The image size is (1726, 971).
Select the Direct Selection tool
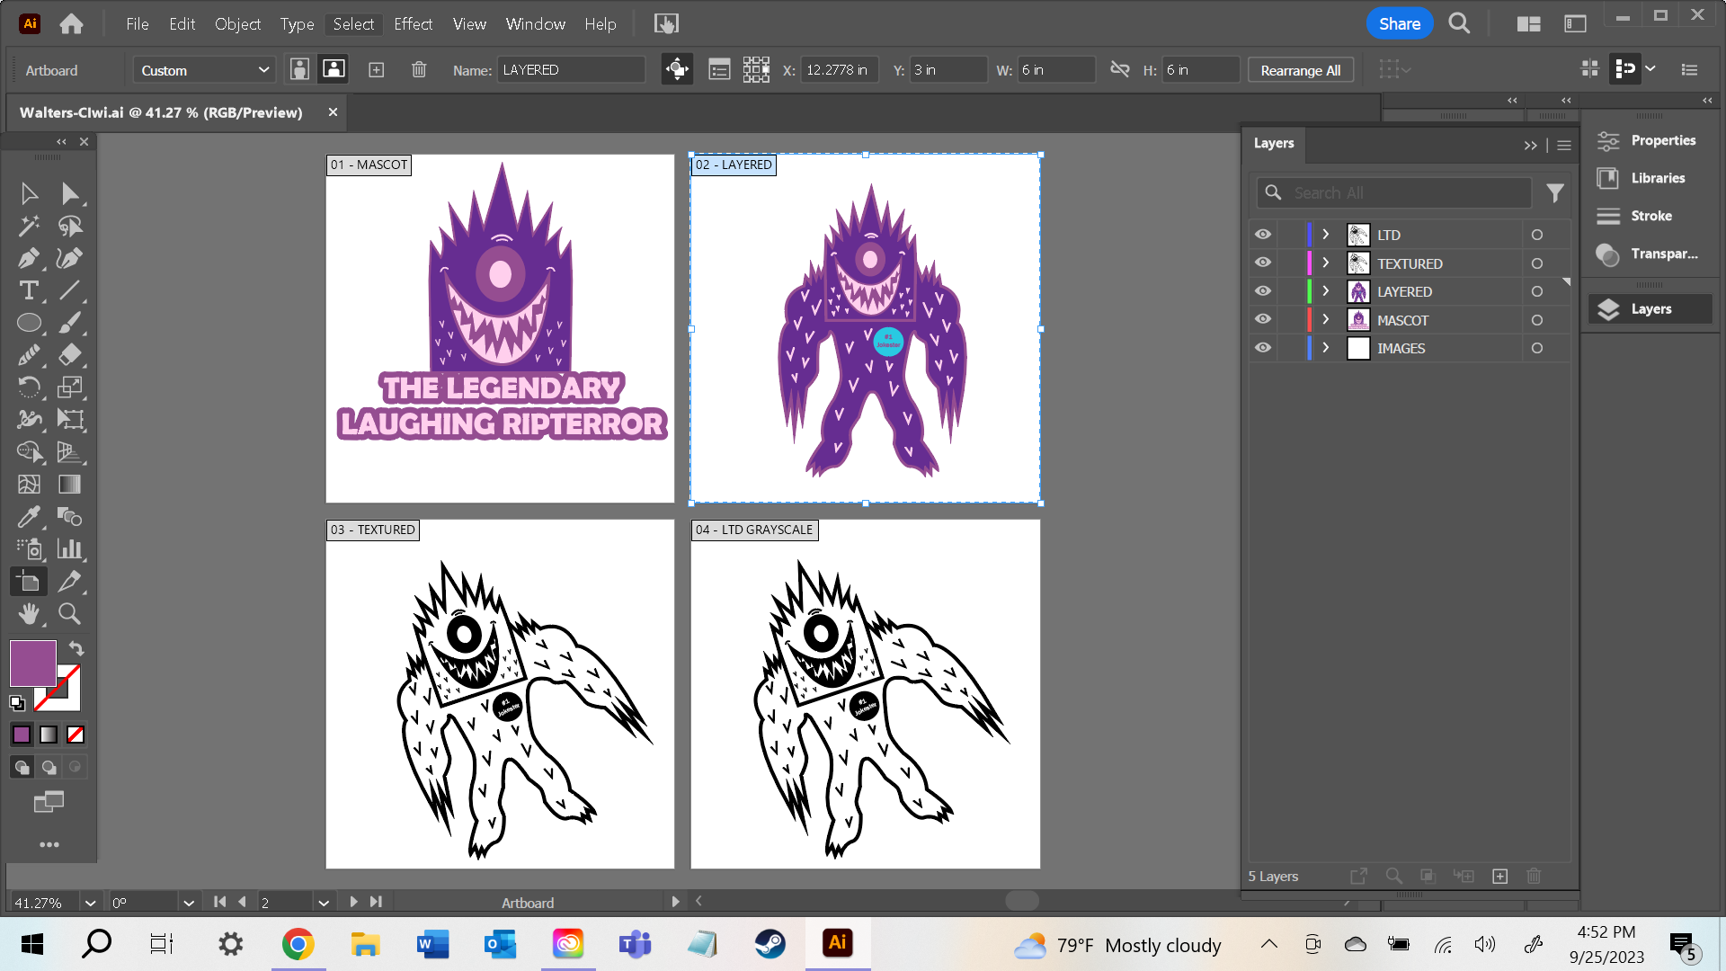coord(70,193)
